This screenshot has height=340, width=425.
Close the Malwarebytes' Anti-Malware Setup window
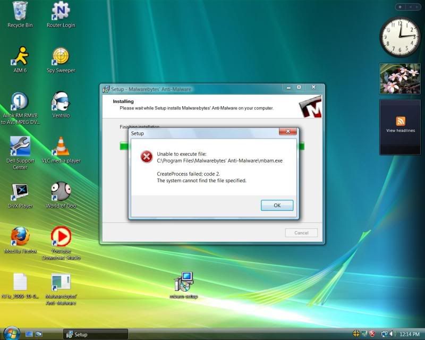click(x=313, y=87)
